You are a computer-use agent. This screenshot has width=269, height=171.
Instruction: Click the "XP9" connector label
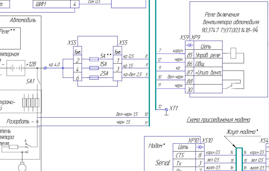(x=196, y=37)
